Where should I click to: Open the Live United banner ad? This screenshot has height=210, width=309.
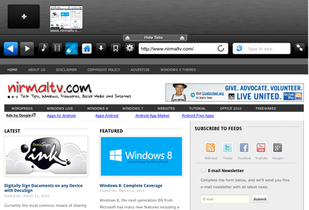[x=234, y=93]
